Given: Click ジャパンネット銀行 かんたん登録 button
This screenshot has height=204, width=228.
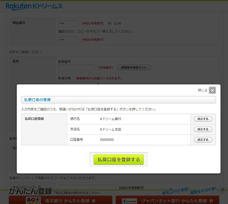Looking at the screenshot, I should pyautogui.click(x=167, y=200).
